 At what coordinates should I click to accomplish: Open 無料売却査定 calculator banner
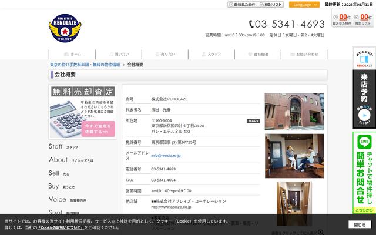[83, 112]
